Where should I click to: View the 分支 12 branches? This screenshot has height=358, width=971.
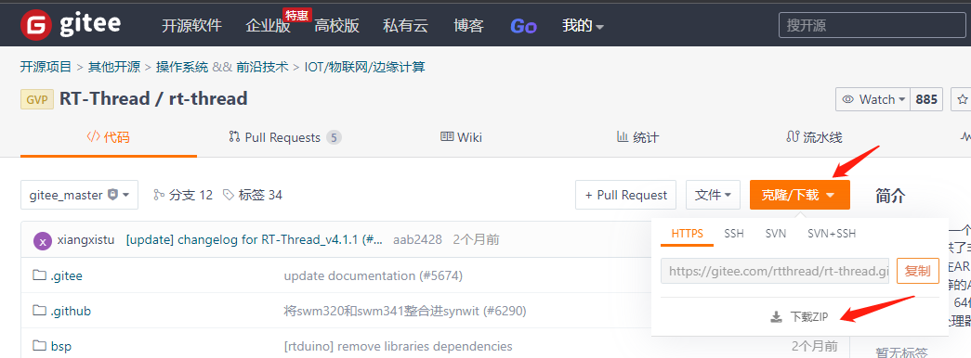[183, 195]
